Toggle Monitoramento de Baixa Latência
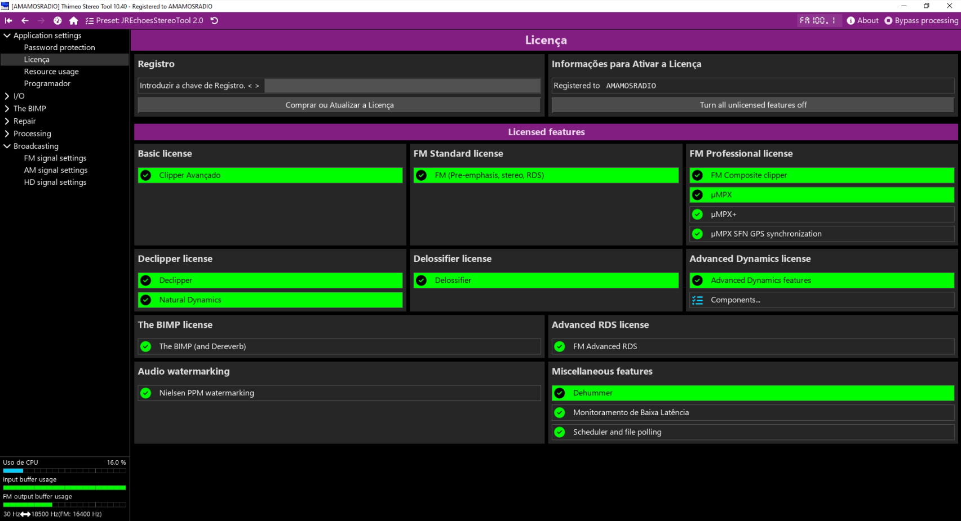The image size is (961, 521). tap(752, 413)
